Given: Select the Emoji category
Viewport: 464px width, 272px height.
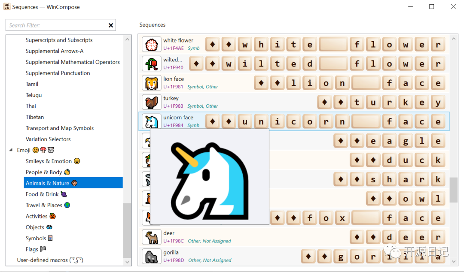Looking at the screenshot, I should click(36, 150).
